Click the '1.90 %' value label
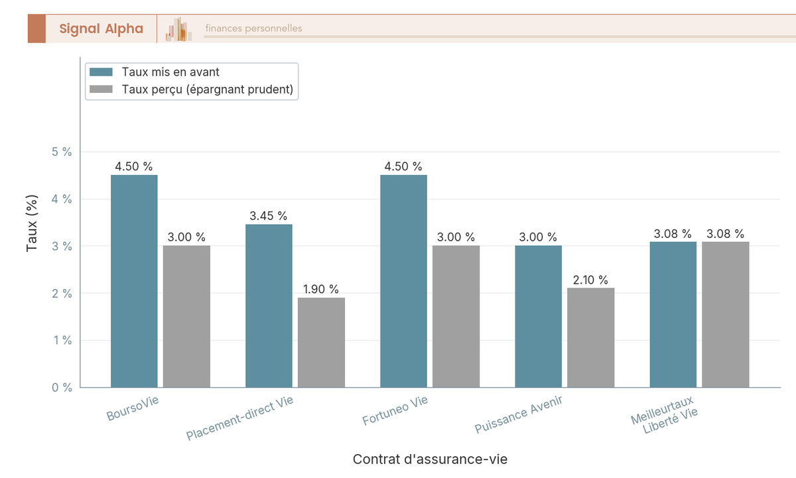 point(321,289)
